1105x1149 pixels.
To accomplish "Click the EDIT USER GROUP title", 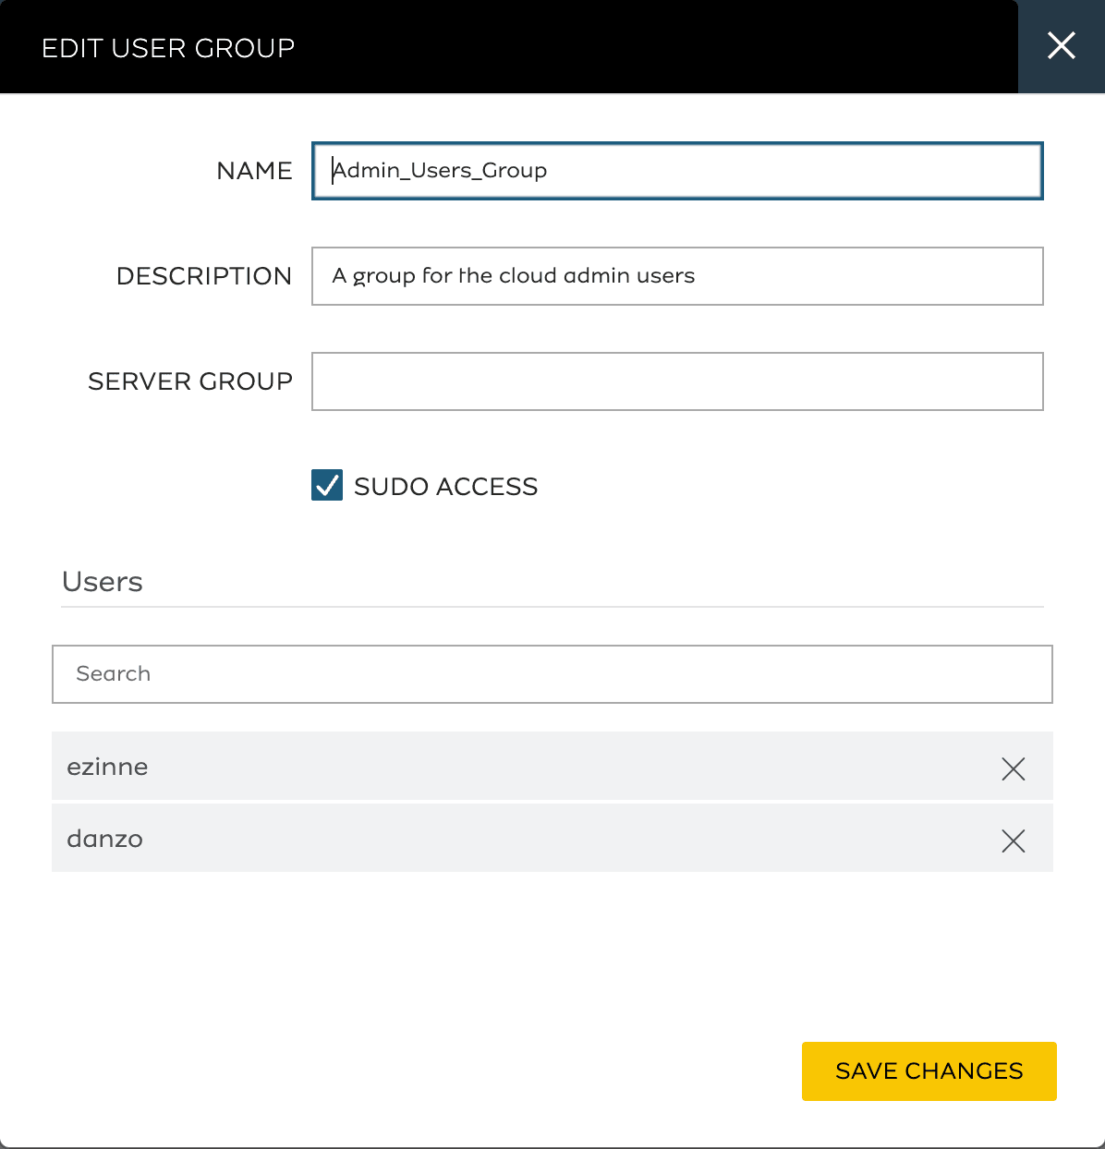I will [168, 48].
